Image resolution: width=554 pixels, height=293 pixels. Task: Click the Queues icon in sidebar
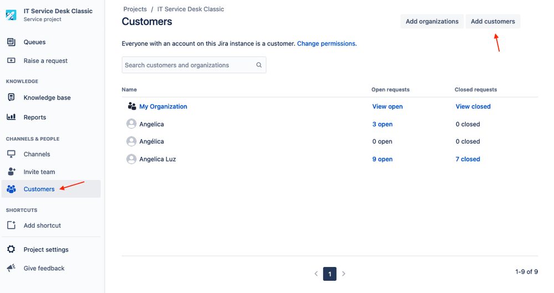(11, 42)
